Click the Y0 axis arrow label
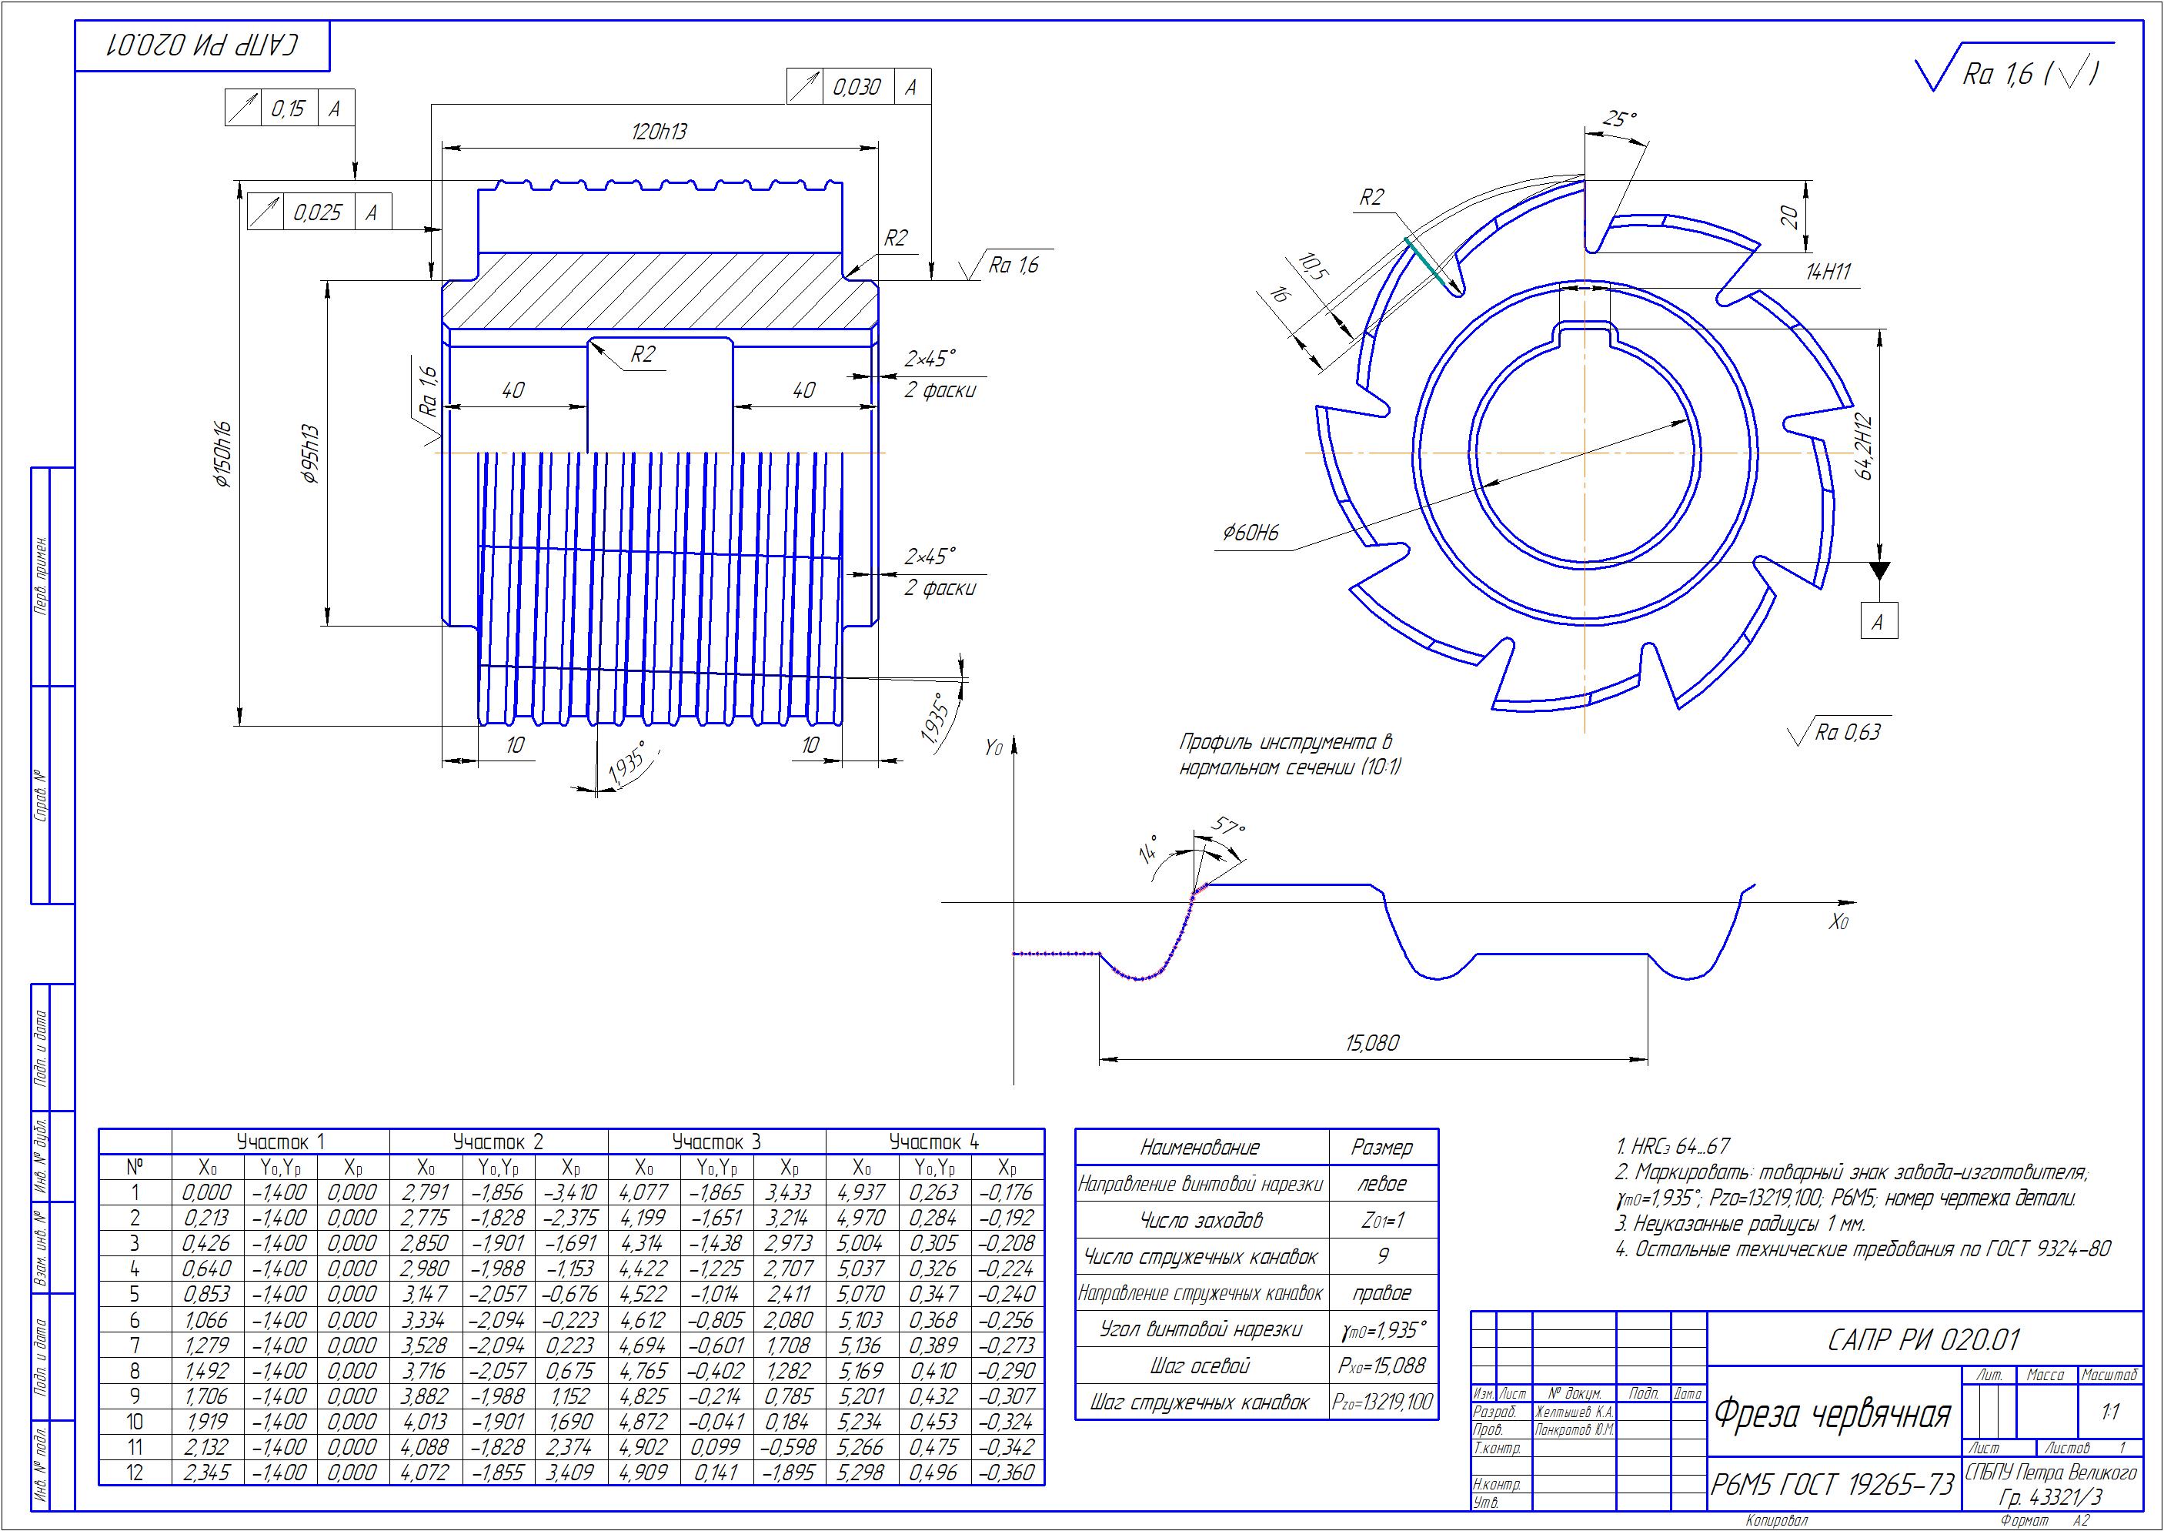This screenshot has width=2164, height=1531. (x=994, y=748)
